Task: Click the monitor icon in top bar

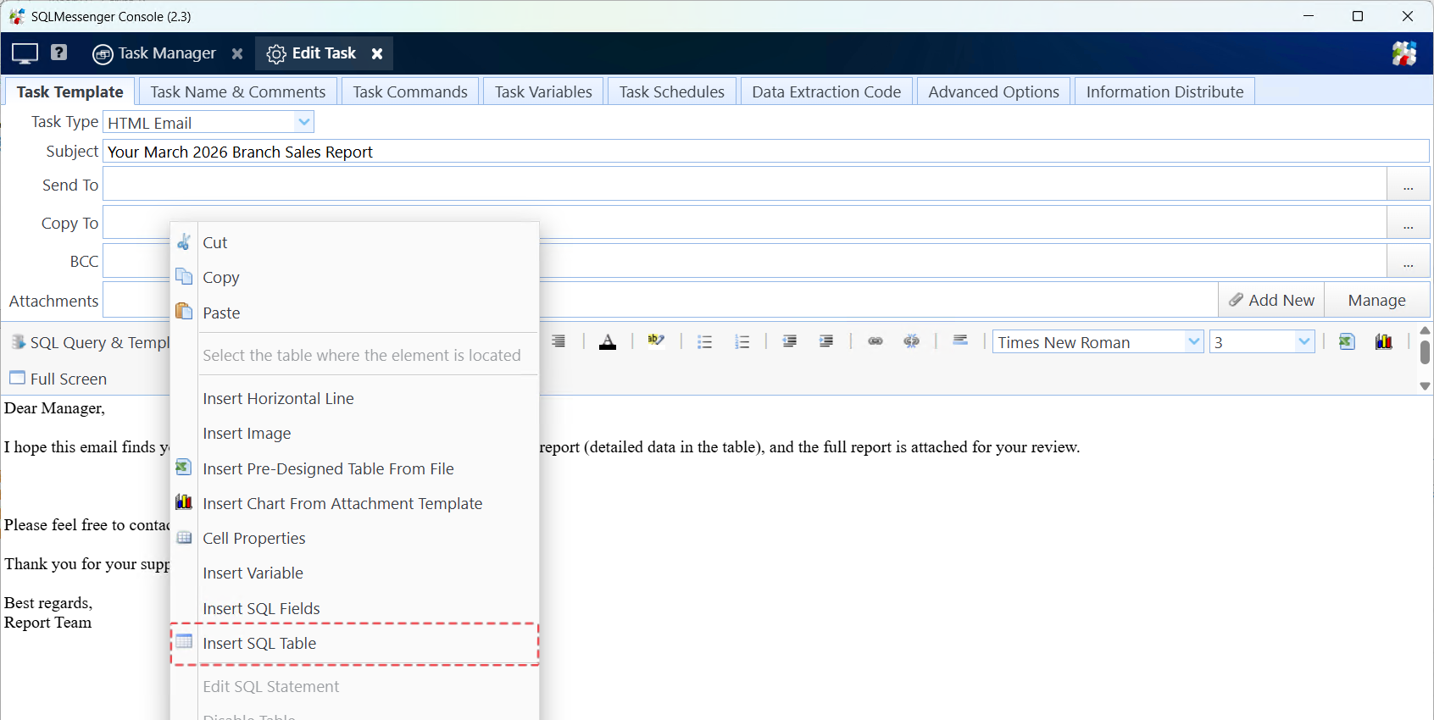Action: click(x=25, y=53)
